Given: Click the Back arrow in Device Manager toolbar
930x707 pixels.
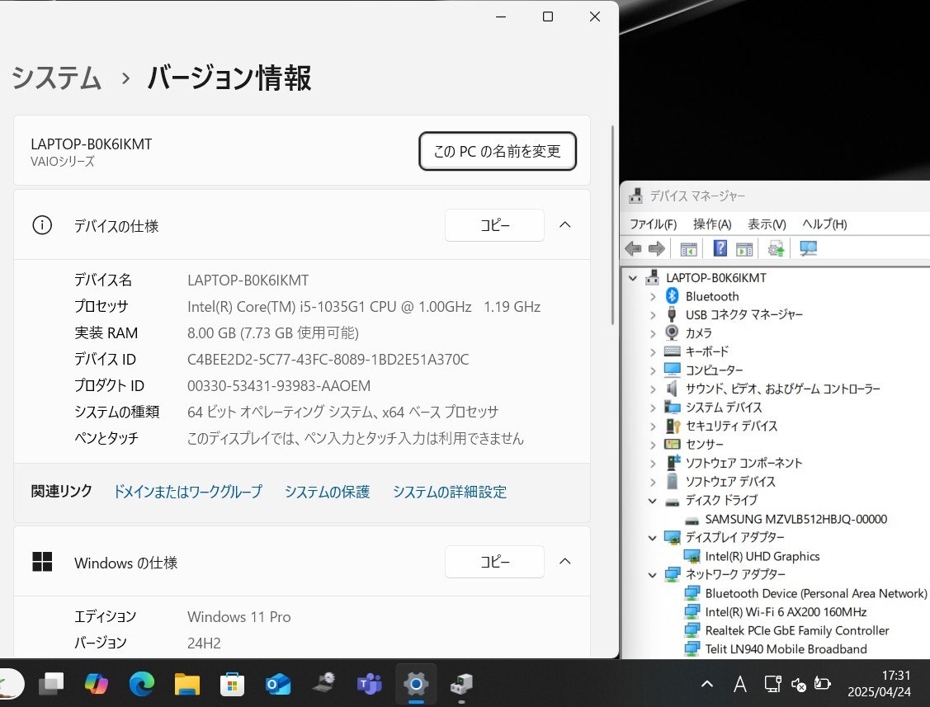Looking at the screenshot, I should [x=634, y=248].
